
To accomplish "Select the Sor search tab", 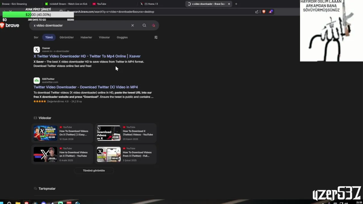I will pyautogui.click(x=36, y=37).
